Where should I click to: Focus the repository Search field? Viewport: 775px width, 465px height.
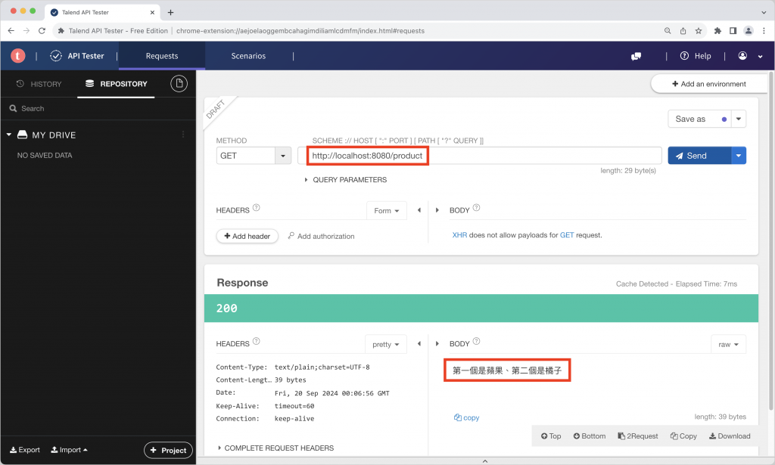[98, 109]
